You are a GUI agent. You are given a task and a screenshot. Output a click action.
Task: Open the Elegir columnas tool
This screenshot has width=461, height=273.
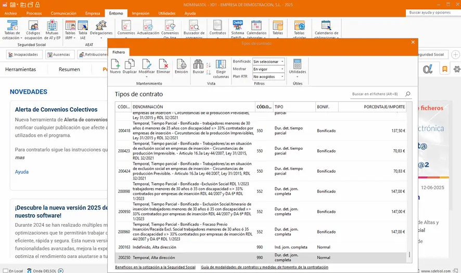pyautogui.click(x=221, y=68)
